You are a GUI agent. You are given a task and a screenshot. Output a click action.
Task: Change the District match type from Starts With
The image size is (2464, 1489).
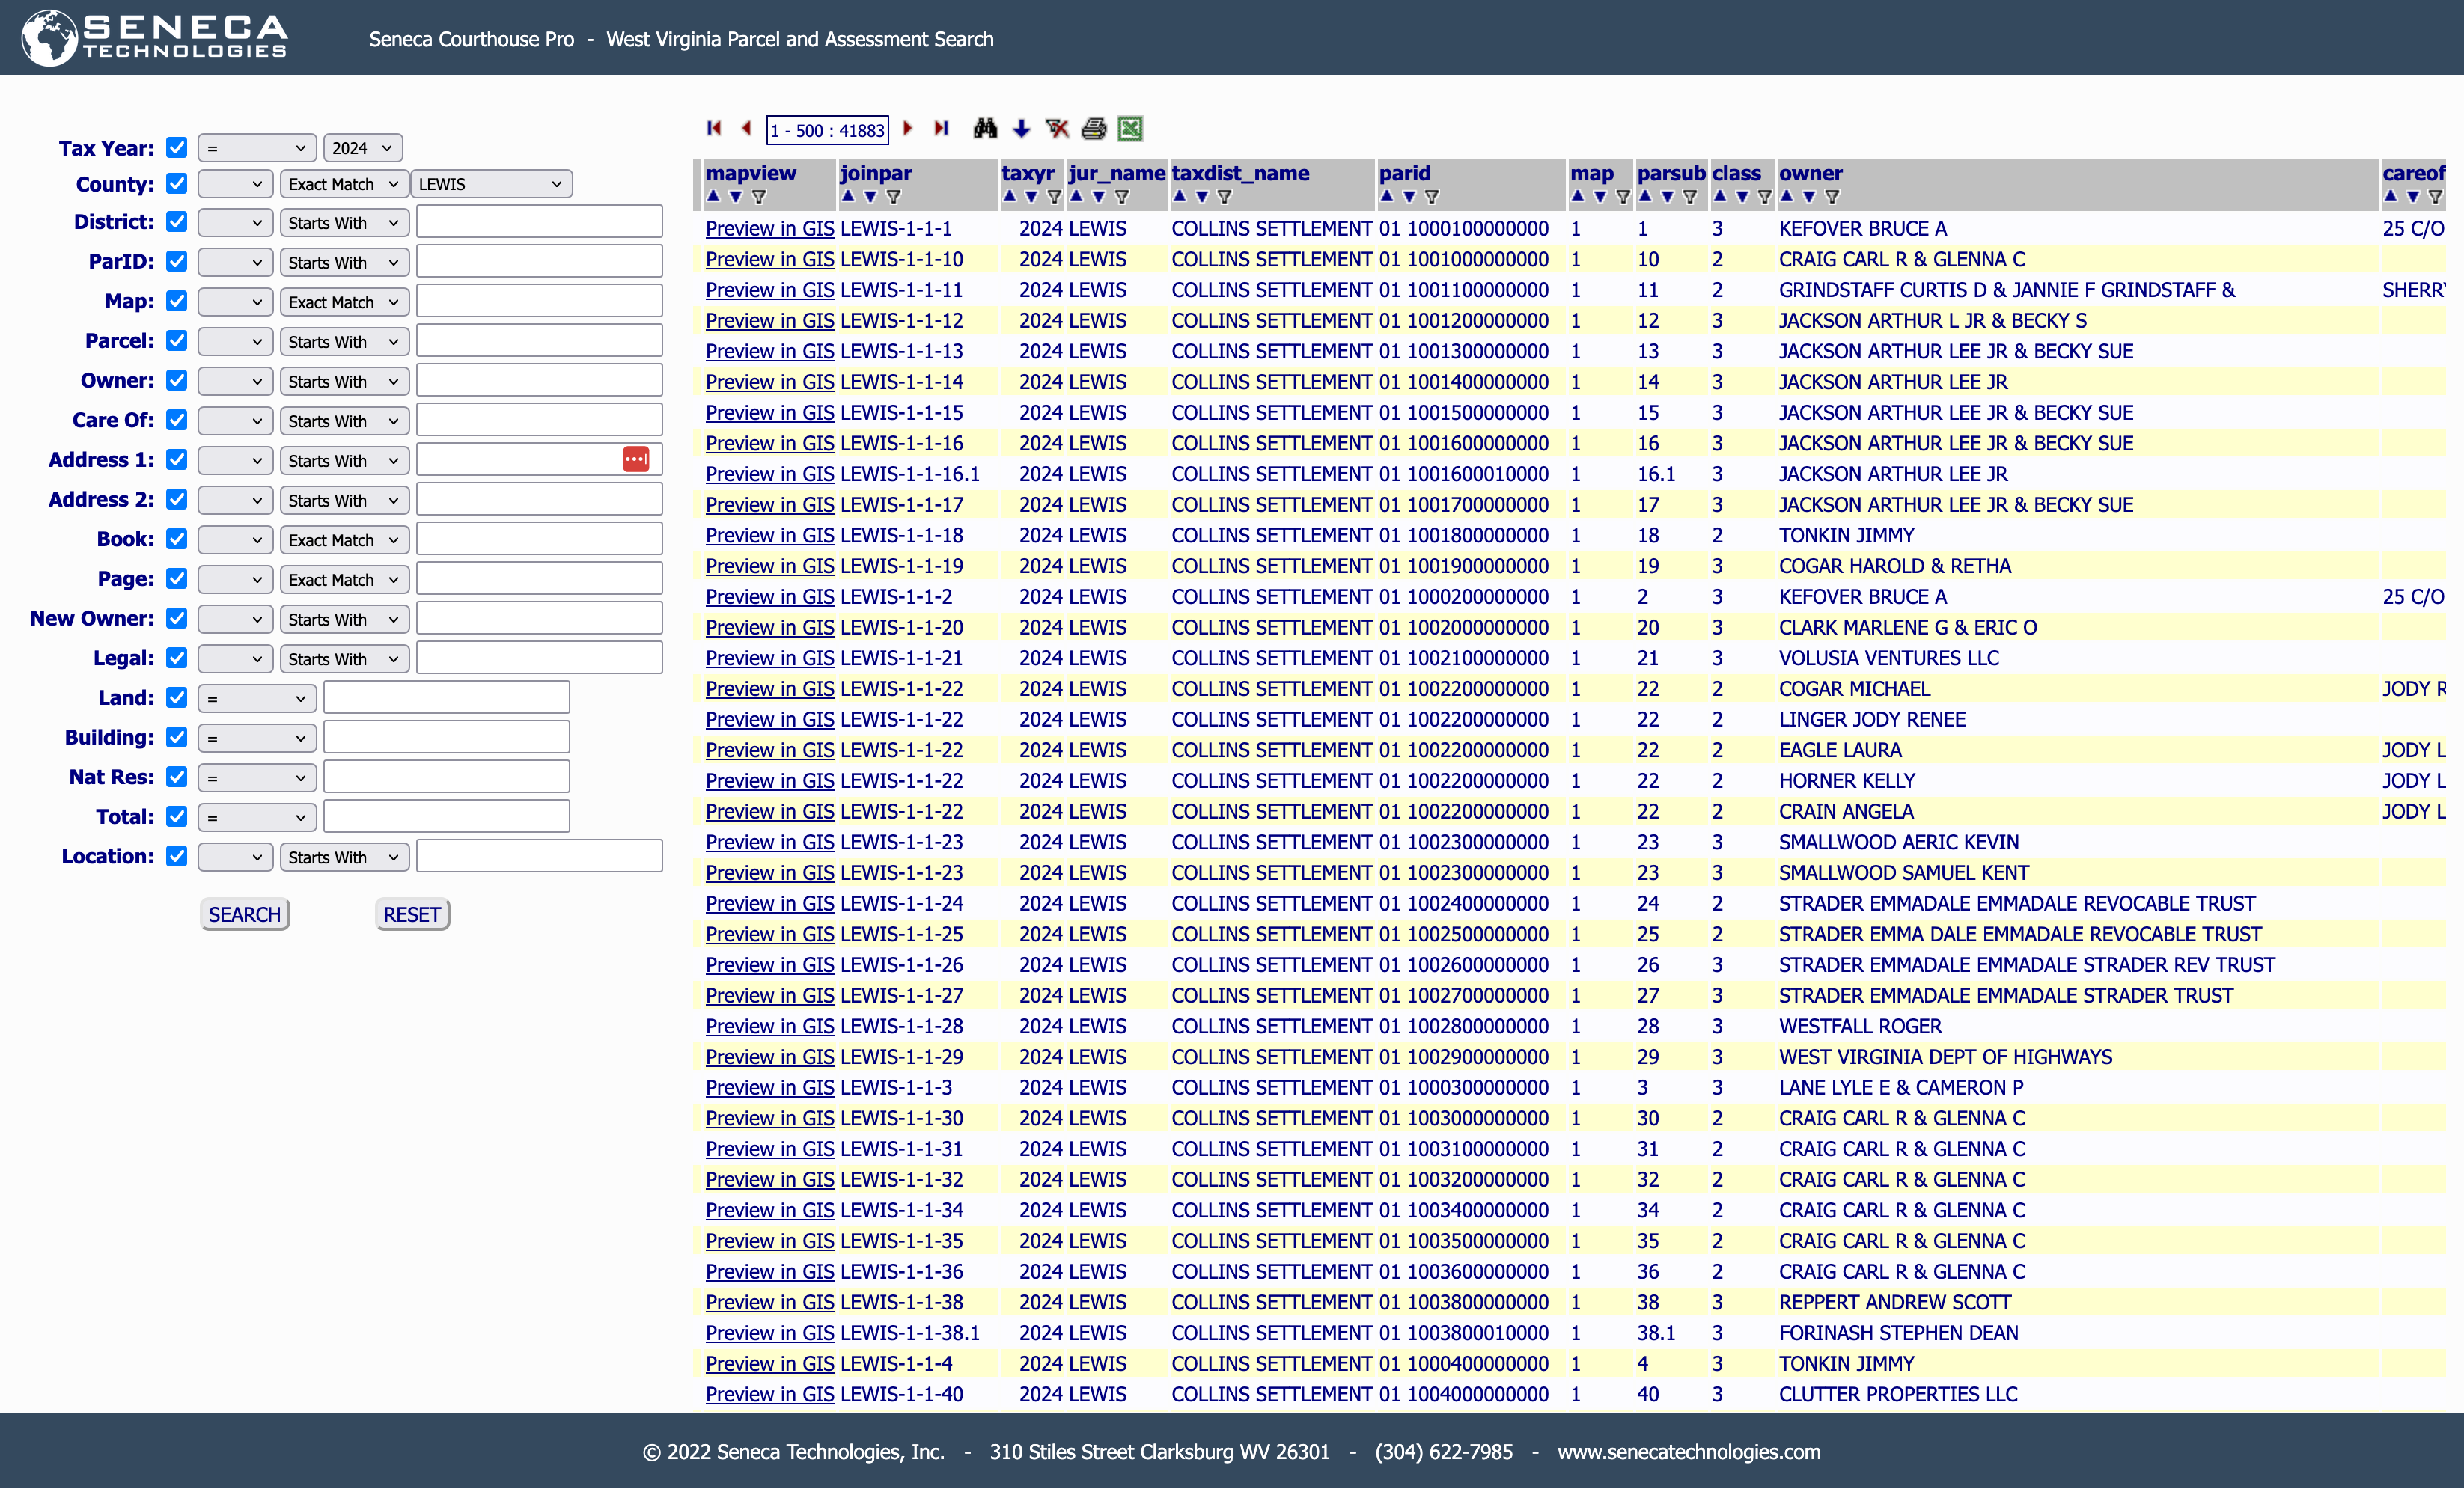(x=344, y=222)
